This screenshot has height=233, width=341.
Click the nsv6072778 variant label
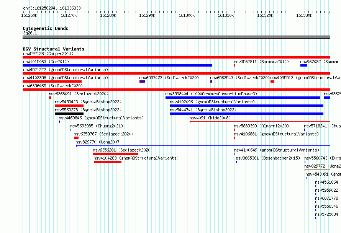327,198
